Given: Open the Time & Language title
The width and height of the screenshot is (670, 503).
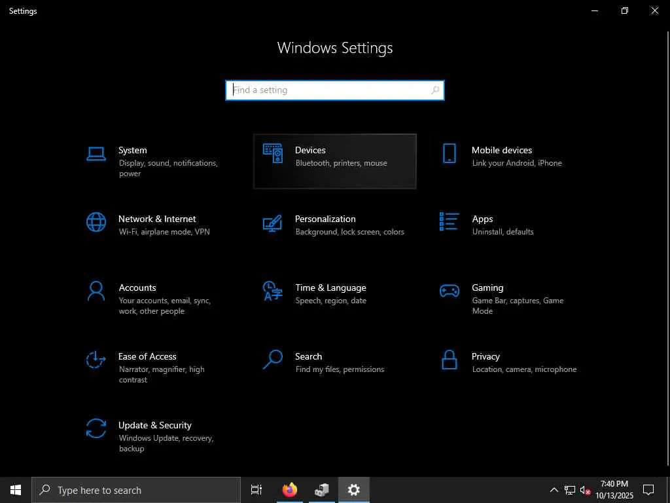Looking at the screenshot, I should (x=330, y=288).
